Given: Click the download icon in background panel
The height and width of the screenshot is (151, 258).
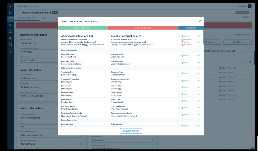Looking at the screenshot, I should click(246, 62).
